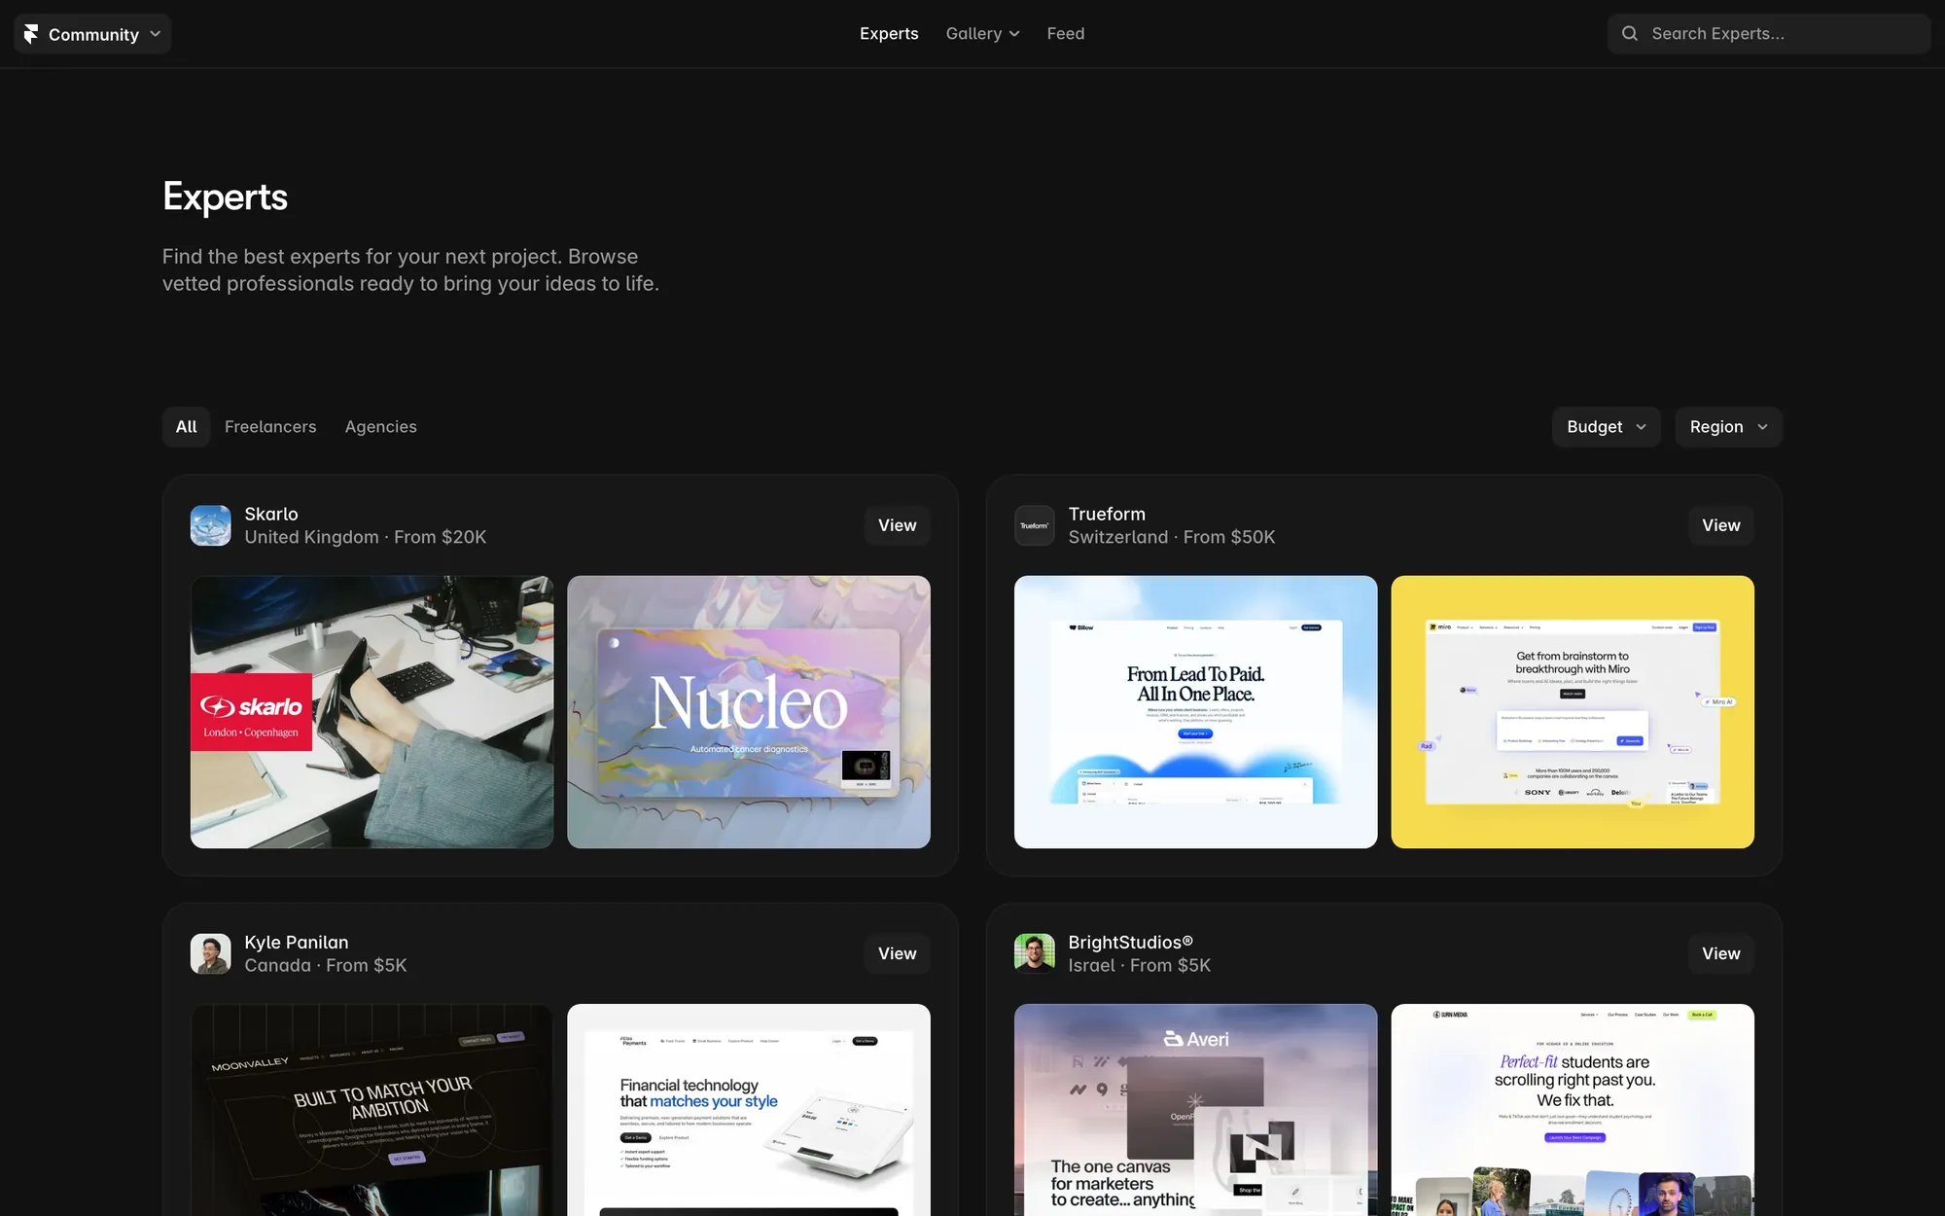Click 'United Kingdom · From $20K' text

(x=366, y=537)
